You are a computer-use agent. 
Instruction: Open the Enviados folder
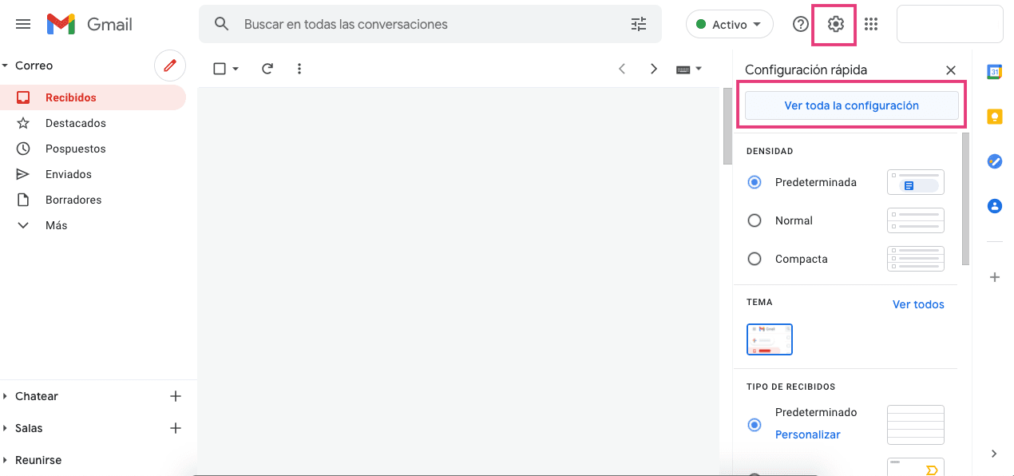pos(68,174)
